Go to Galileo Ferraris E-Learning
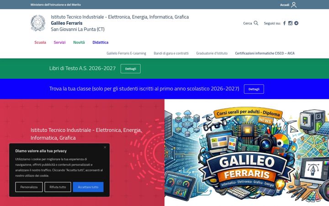 [126, 53]
